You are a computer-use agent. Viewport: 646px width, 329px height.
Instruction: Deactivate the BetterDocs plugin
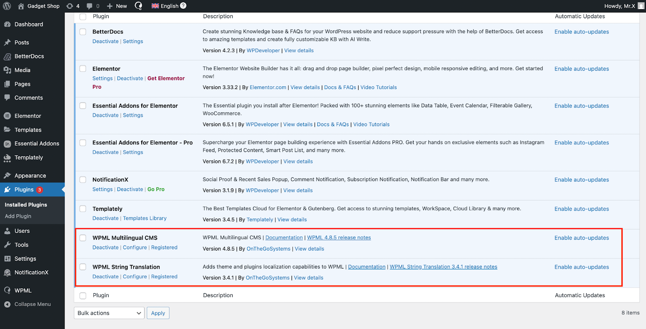pos(105,42)
